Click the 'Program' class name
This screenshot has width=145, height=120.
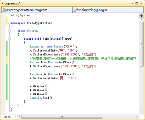coord(32,31)
